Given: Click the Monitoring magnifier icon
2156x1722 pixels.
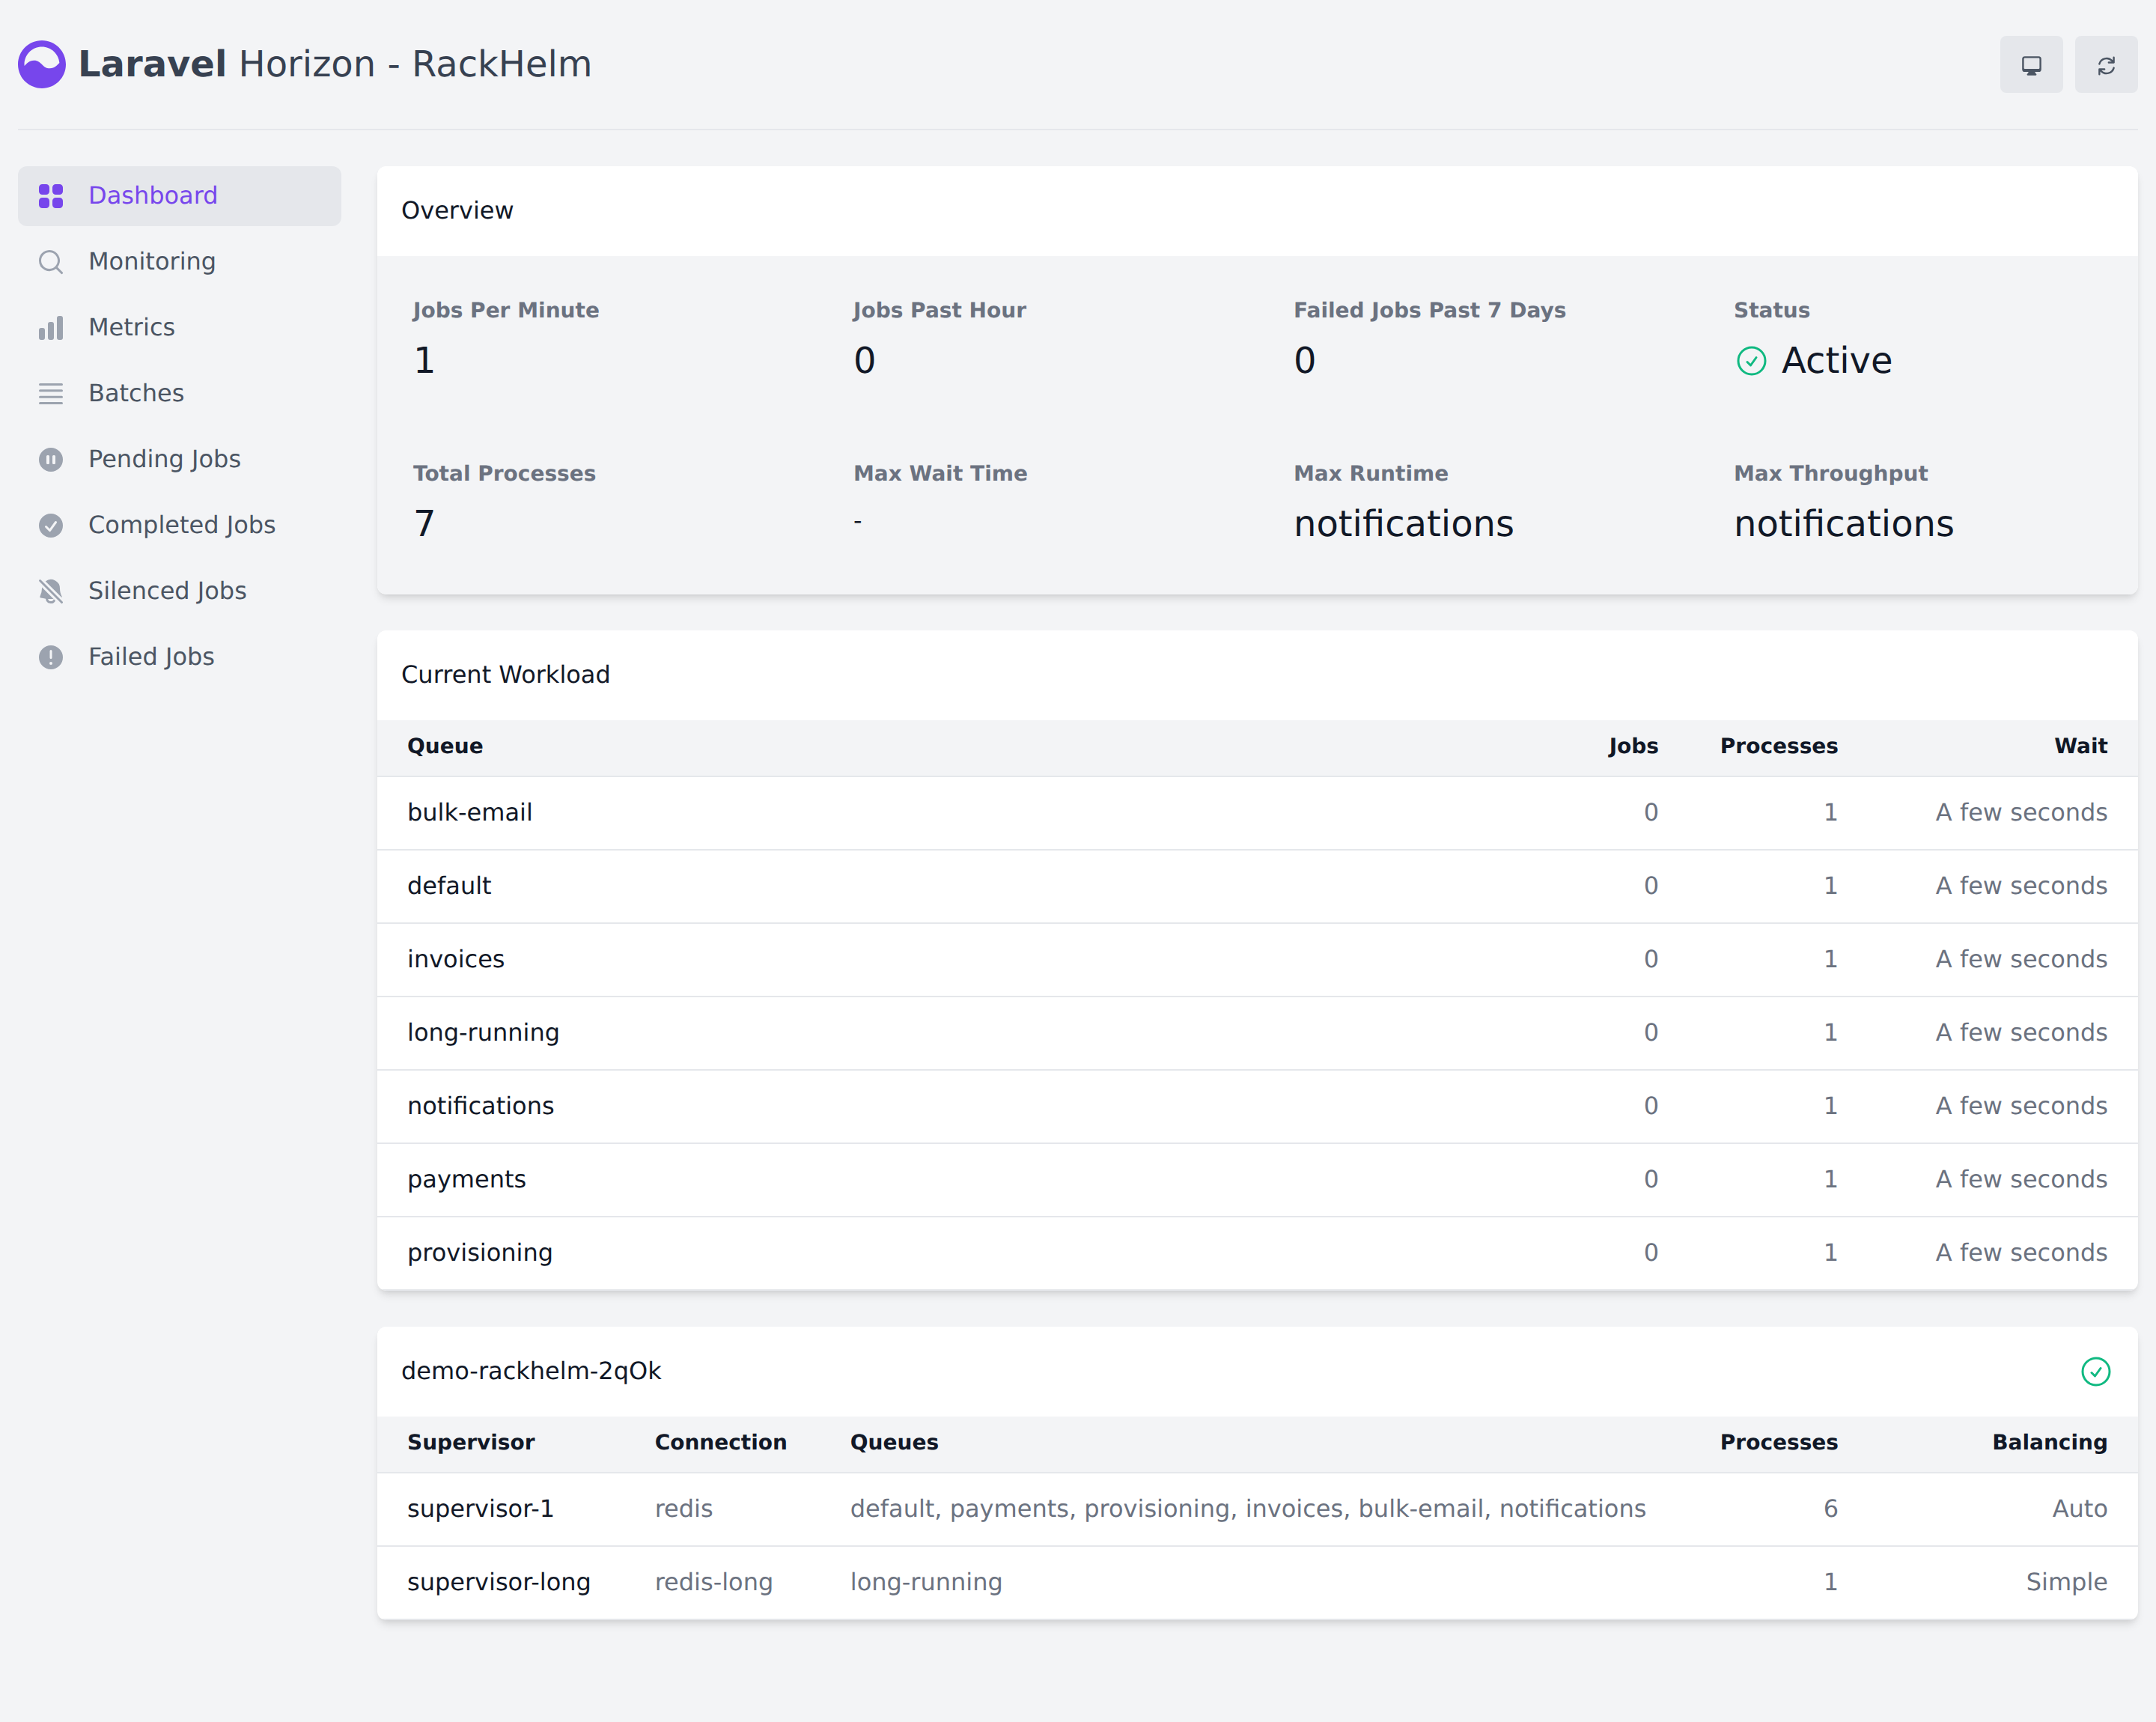Looking at the screenshot, I should pyautogui.click(x=51, y=262).
